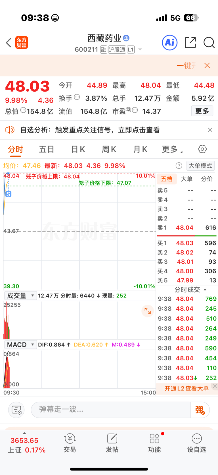The width and height of the screenshot is (218, 475).
Task: Open the danmaku list settings icon
Action: (x=16, y=410)
